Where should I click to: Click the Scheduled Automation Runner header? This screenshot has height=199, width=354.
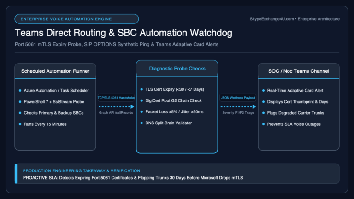click(x=55, y=71)
